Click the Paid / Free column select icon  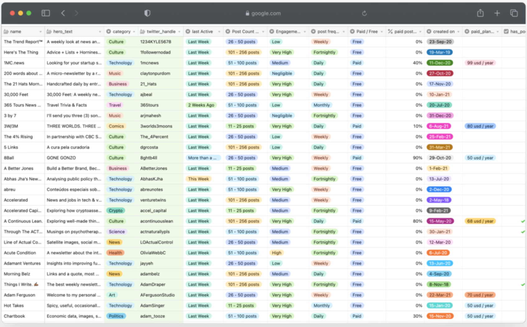pyautogui.click(x=352, y=31)
